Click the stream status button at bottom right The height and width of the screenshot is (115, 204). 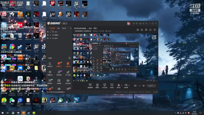coord(151,86)
